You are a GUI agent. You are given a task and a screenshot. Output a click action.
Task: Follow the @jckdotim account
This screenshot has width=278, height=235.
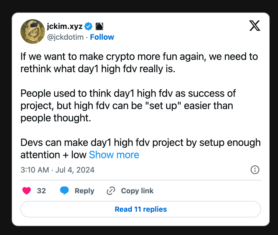coord(102,37)
